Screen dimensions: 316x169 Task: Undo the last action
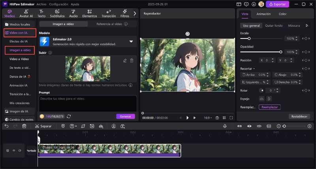click(x=7, y=126)
